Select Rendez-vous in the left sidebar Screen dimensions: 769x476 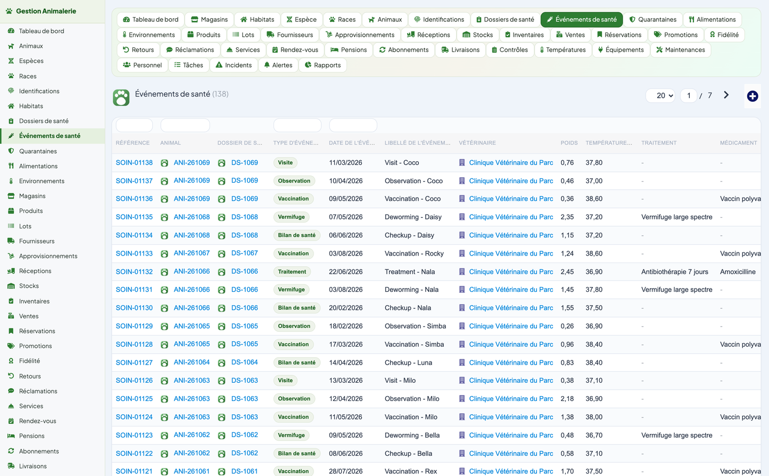click(37, 421)
